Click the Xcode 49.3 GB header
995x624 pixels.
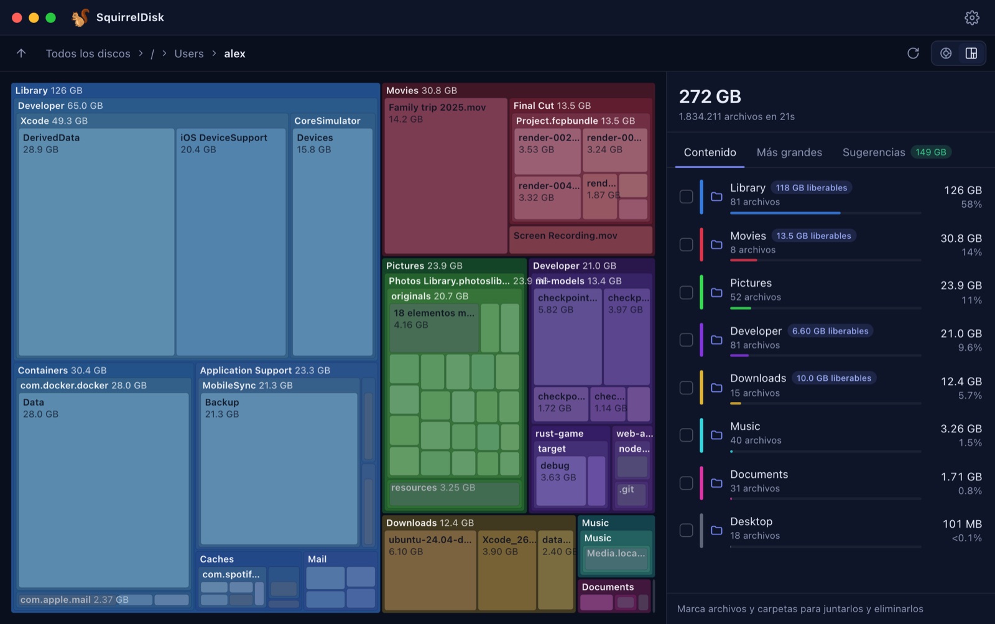click(x=54, y=121)
